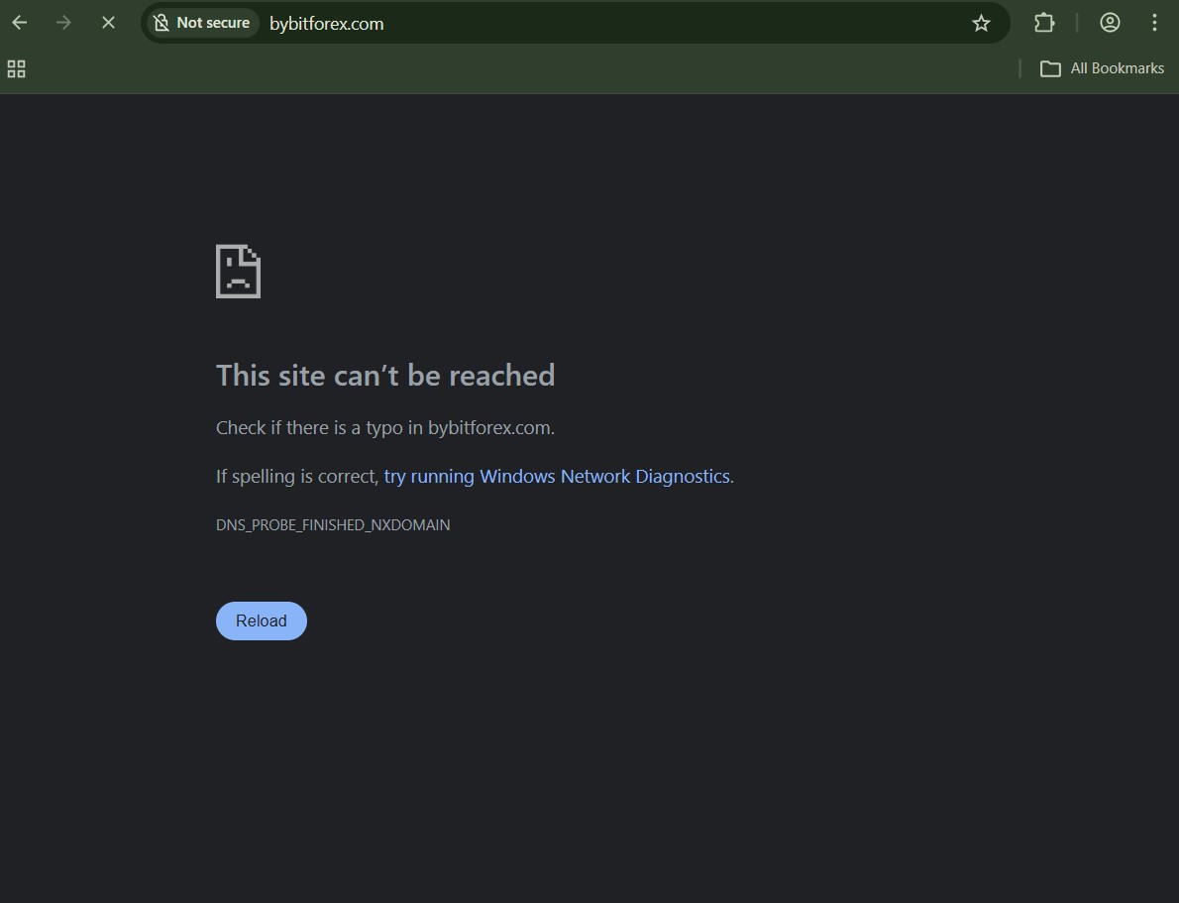
Task: Stop loading the page with X
Action: pos(108,23)
